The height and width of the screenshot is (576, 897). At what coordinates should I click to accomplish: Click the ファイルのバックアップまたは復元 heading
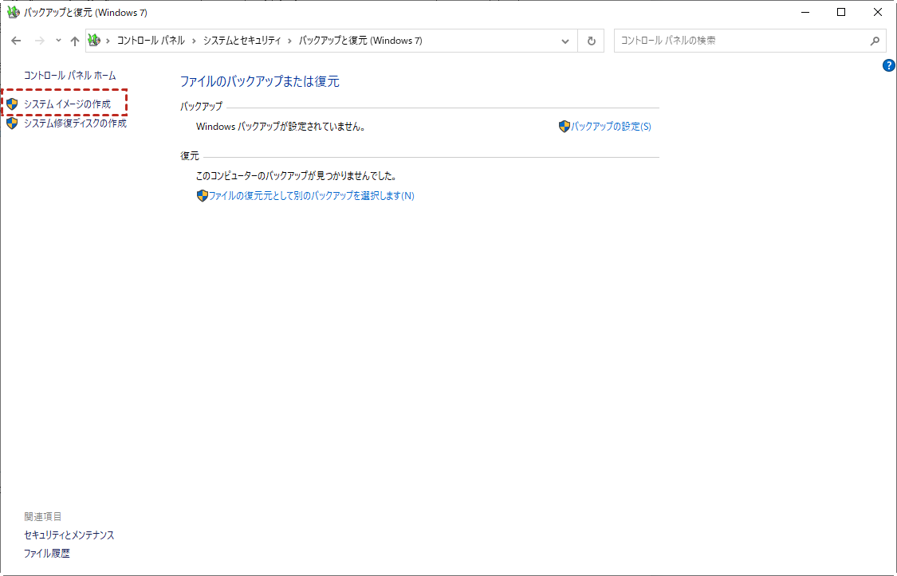(260, 82)
